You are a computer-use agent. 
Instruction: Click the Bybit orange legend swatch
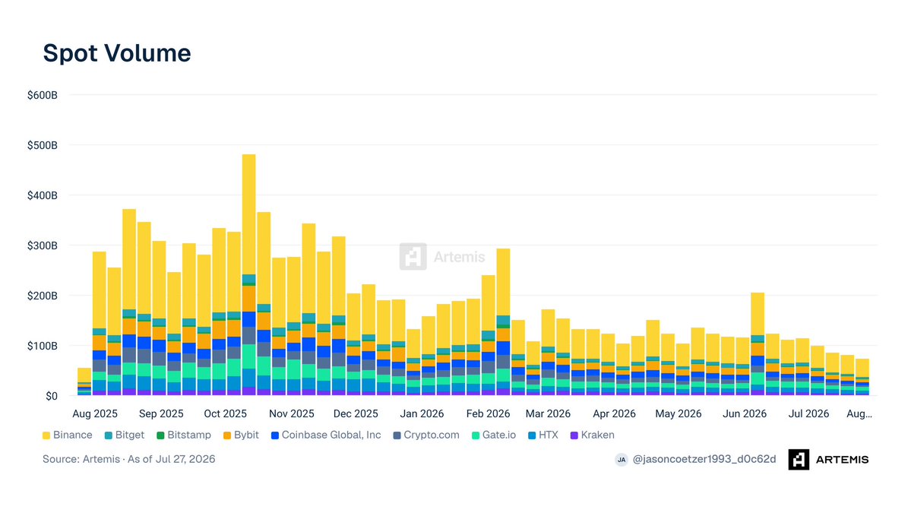point(227,435)
